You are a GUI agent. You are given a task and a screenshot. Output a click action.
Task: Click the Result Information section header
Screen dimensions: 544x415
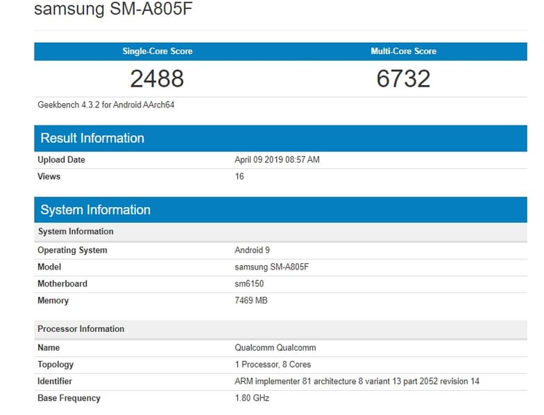click(x=92, y=138)
